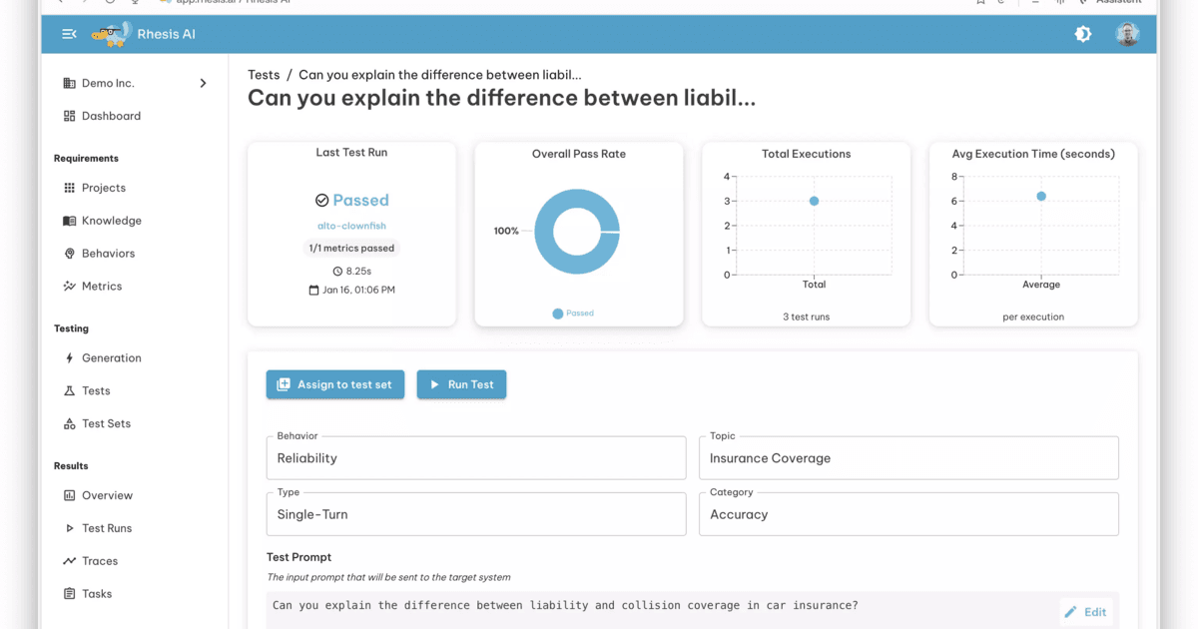Click the Run Test button
1198x629 pixels.
pyautogui.click(x=461, y=384)
